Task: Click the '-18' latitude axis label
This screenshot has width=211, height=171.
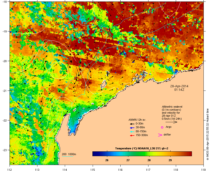Action: [x=5, y=2]
